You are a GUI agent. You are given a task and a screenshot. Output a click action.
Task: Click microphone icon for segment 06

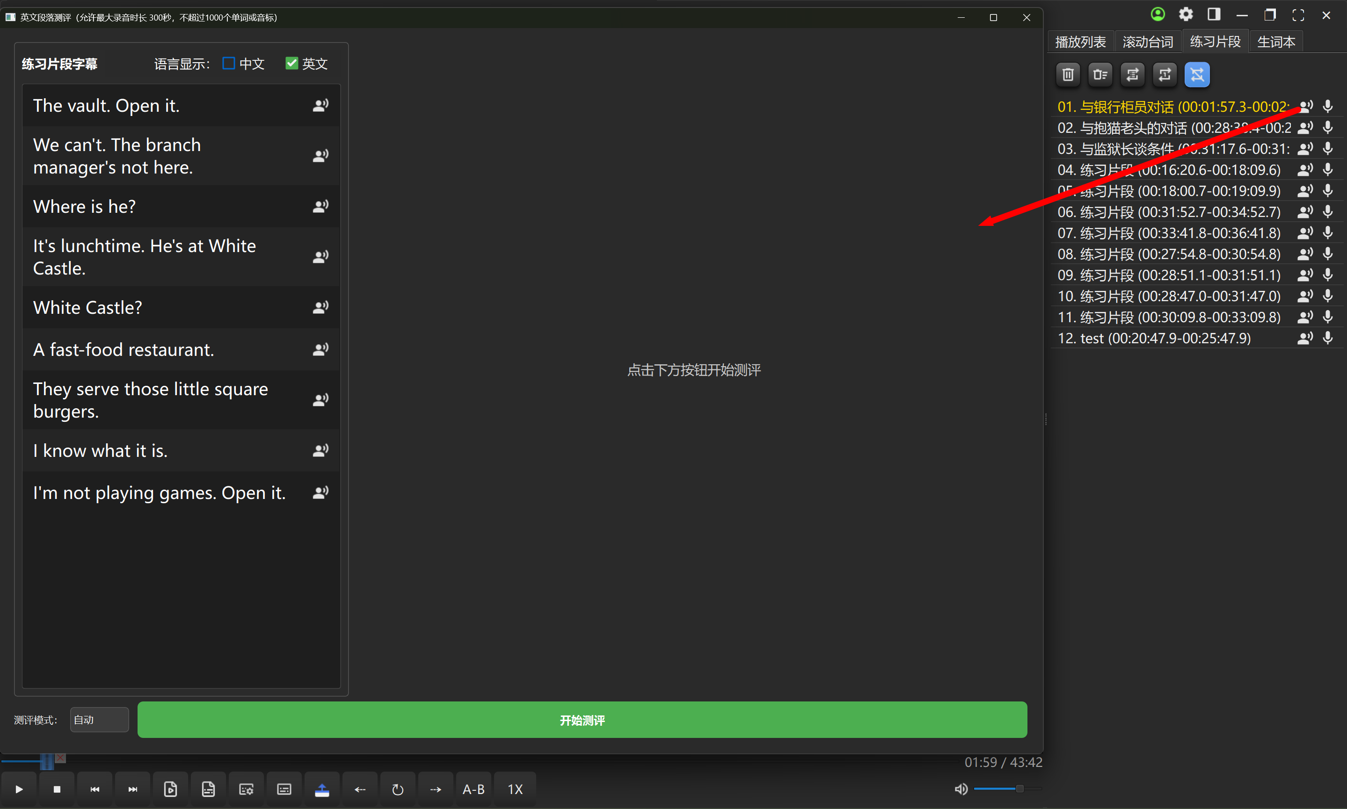tap(1327, 211)
